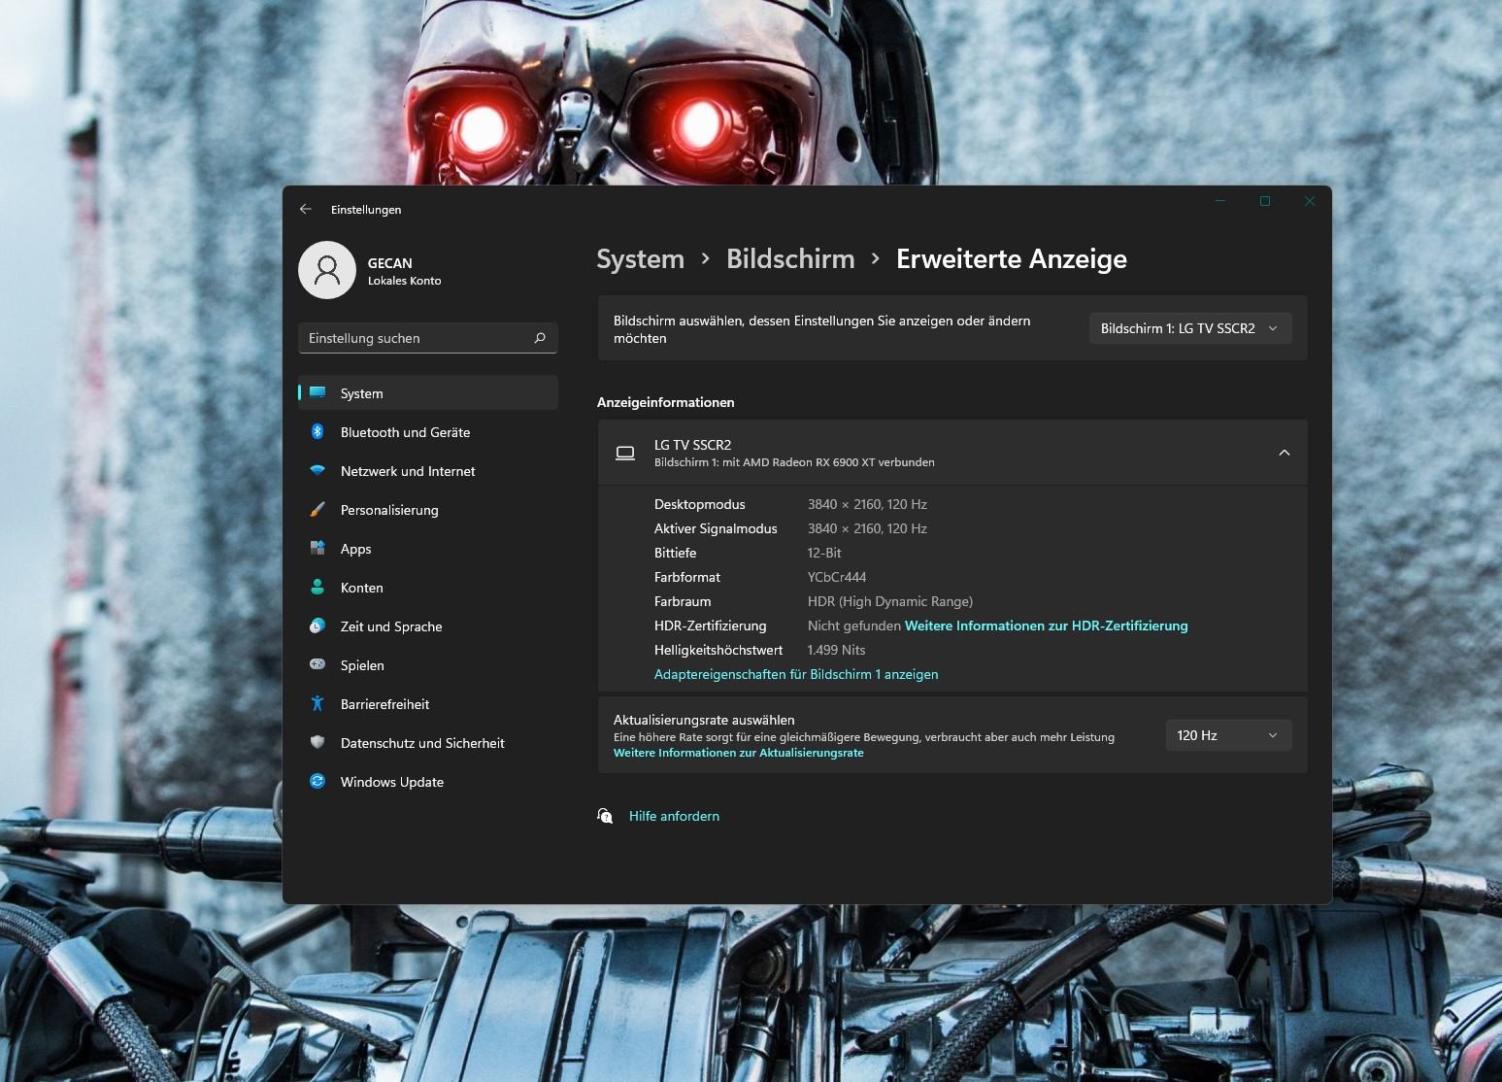The height and width of the screenshot is (1082, 1502).
Task: Open the Bildschirm 1: LG TV SSCR2 dropdown
Action: point(1190,328)
